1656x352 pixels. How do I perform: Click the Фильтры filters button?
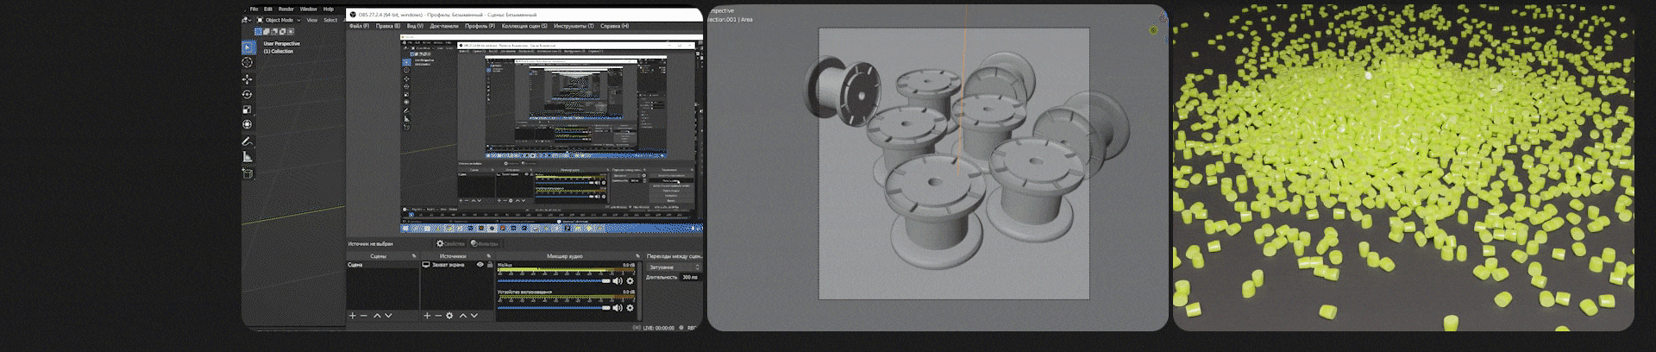click(x=485, y=244)
